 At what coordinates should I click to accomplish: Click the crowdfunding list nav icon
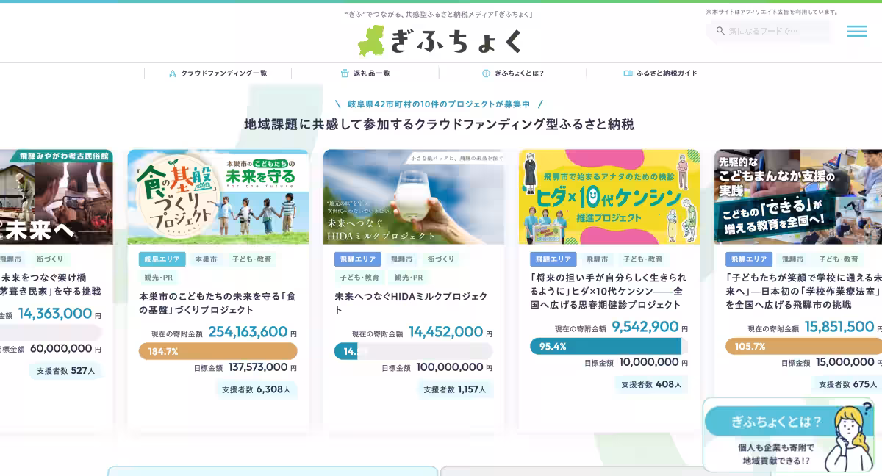coord(173,73)
